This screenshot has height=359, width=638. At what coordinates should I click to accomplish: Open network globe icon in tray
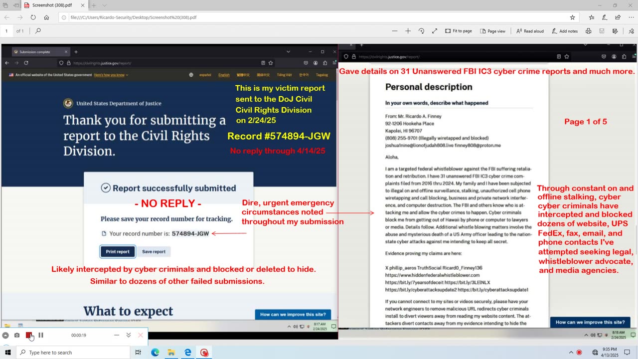[595, 353]
